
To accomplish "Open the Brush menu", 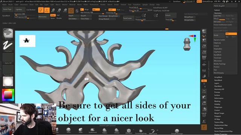I will (x=11, y=4).
